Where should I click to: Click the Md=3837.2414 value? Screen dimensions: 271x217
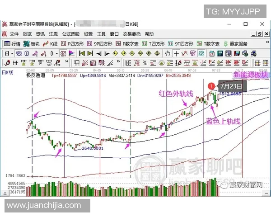(121, 75)
